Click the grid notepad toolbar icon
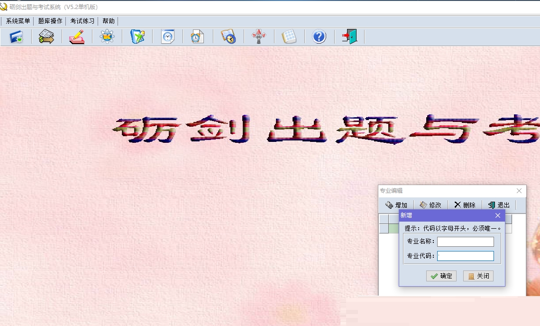This screenshot has height=326, width=540. click(x=289, y=37)
